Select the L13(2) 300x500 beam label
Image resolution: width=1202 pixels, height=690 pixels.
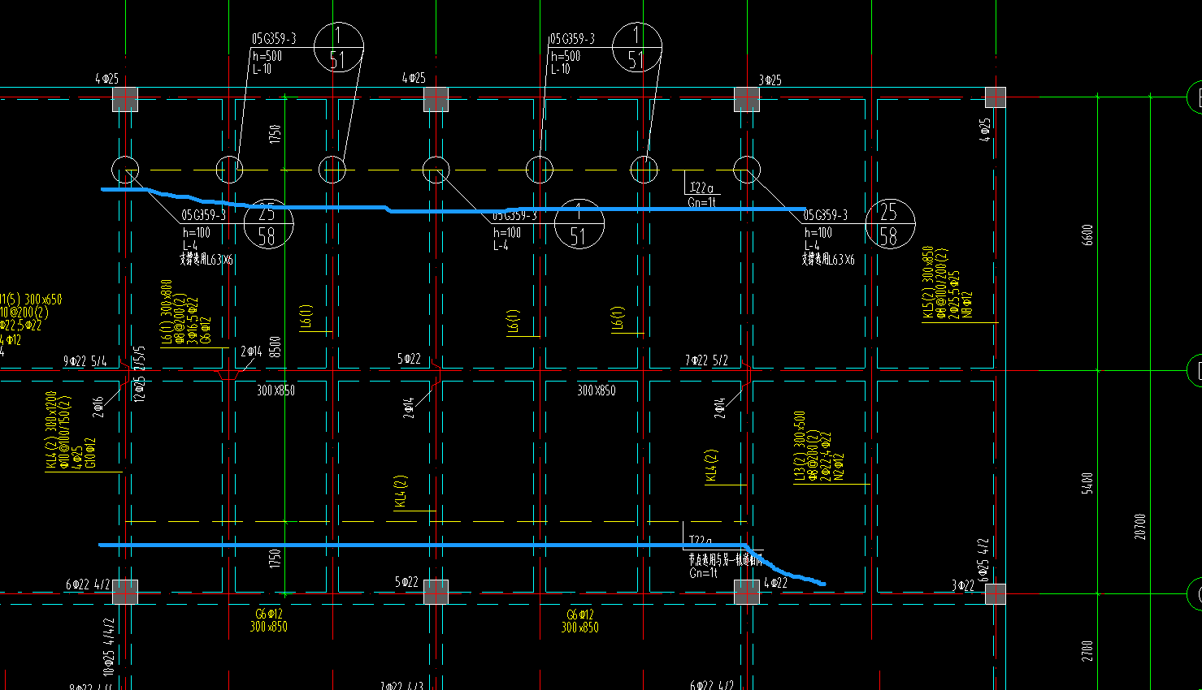(x=800, y=446)
